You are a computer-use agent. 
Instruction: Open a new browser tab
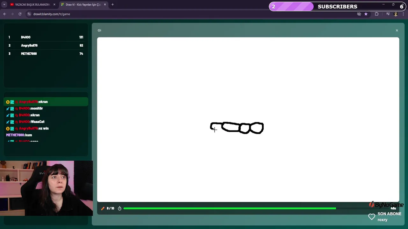click(113, 4)
